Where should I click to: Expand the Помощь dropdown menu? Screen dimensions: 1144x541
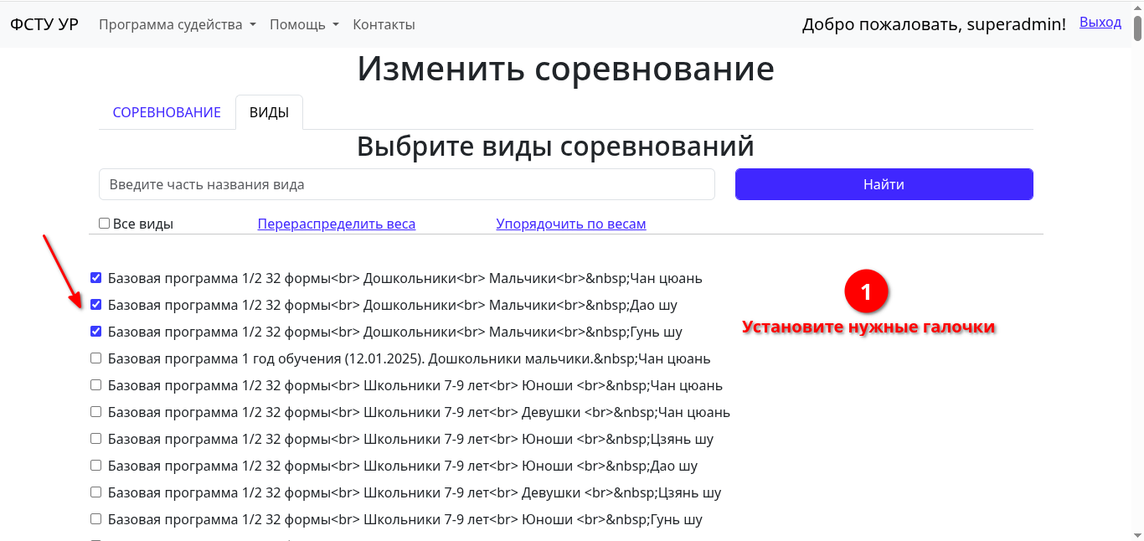[x=304, y=24]
